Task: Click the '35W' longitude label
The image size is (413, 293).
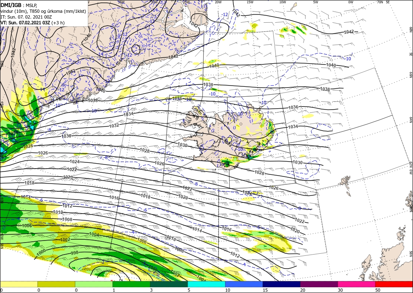Action: coord(121,2)
